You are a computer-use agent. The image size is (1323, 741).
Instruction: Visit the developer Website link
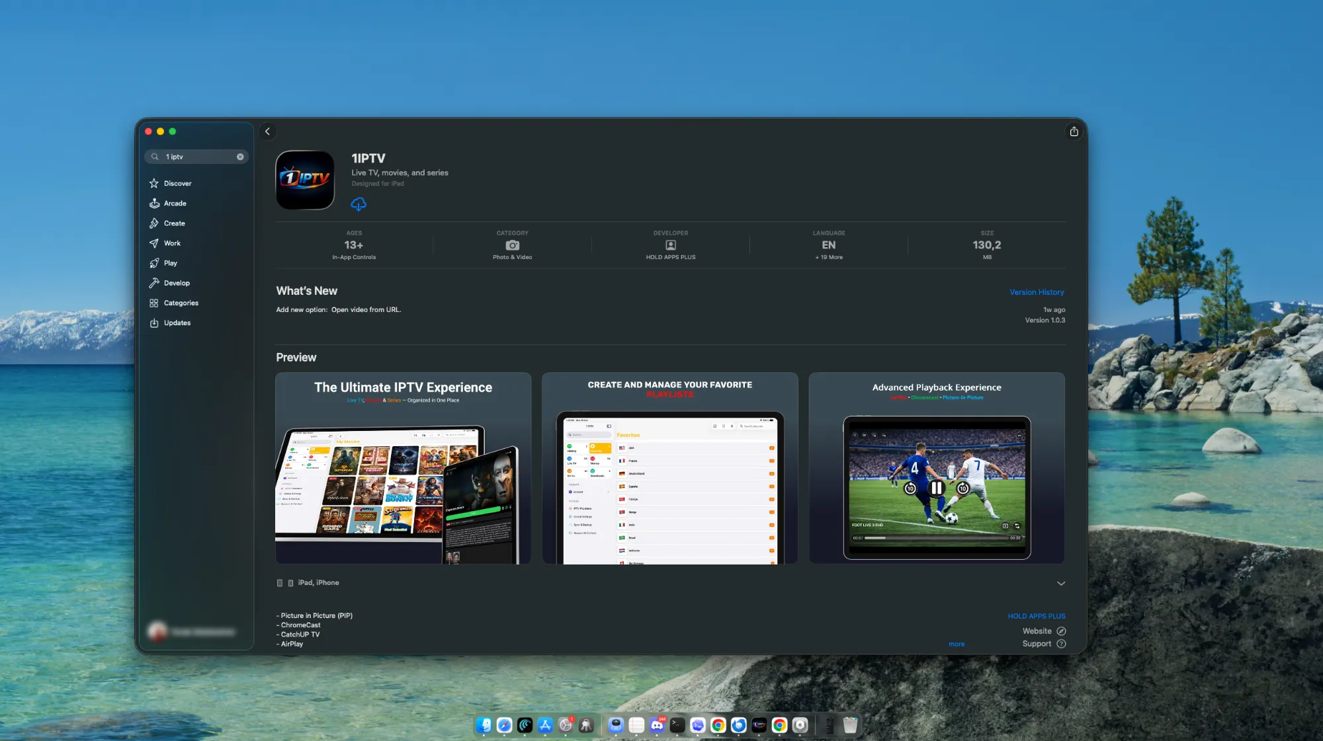coord(1037,631)
